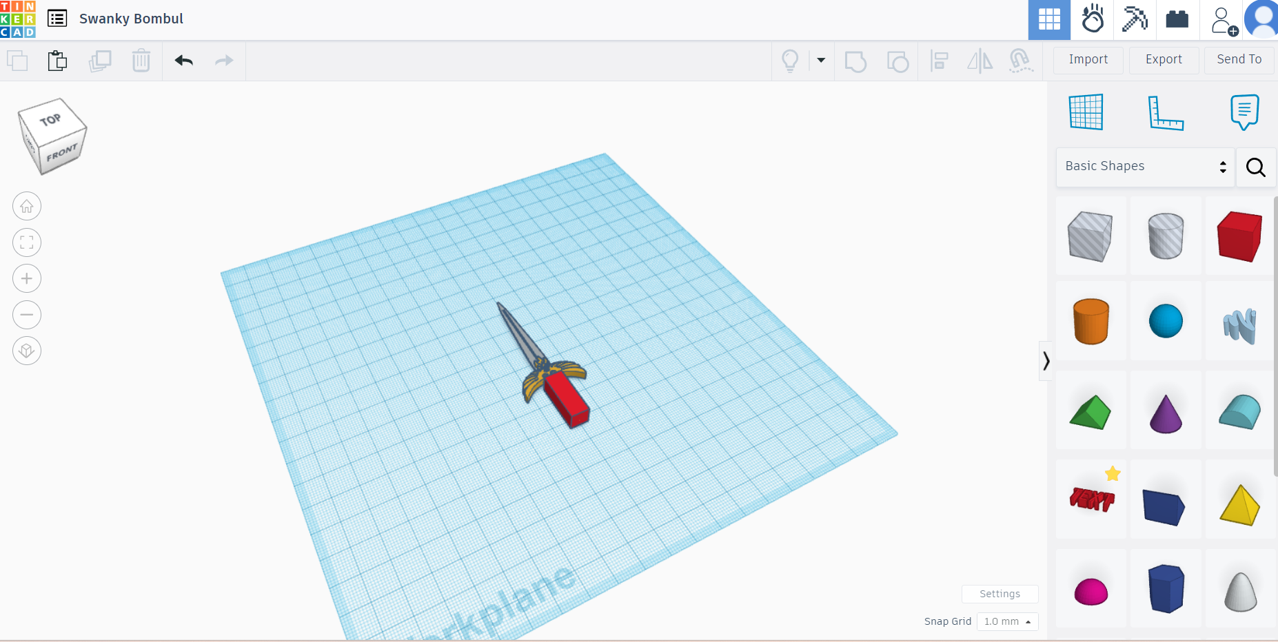Click the Mirror tool icon

coord(980,61)
